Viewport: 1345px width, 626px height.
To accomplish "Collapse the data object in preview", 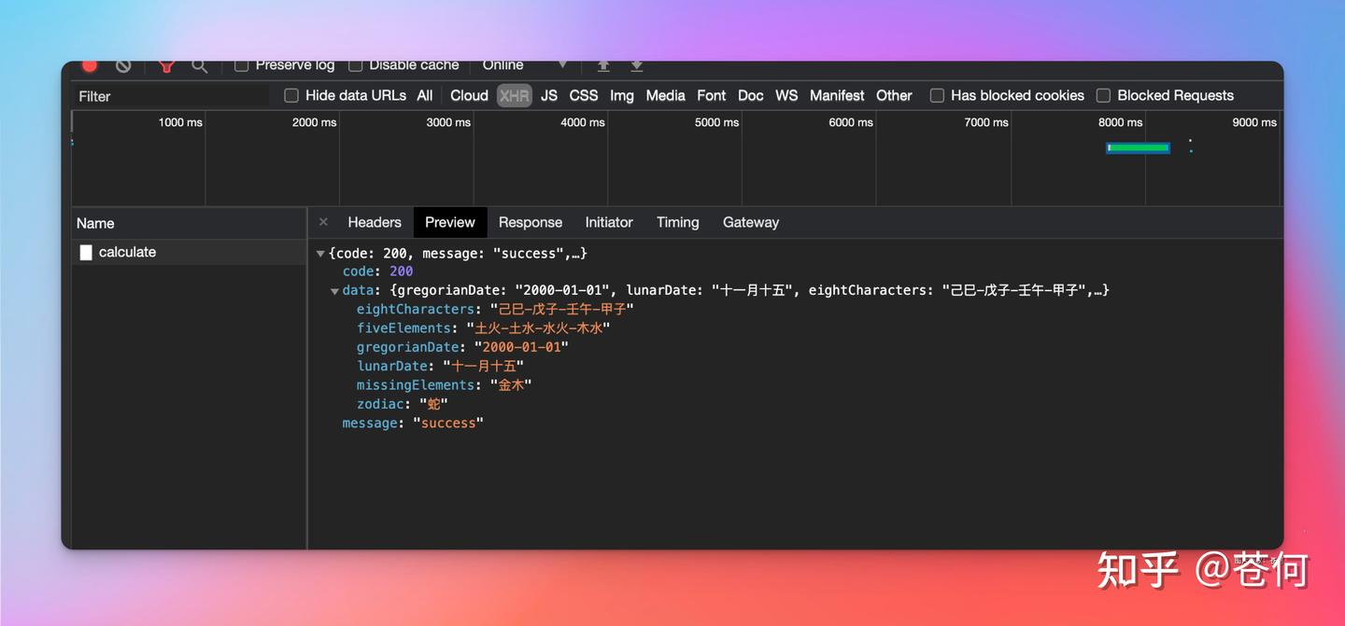I will 334,291.
